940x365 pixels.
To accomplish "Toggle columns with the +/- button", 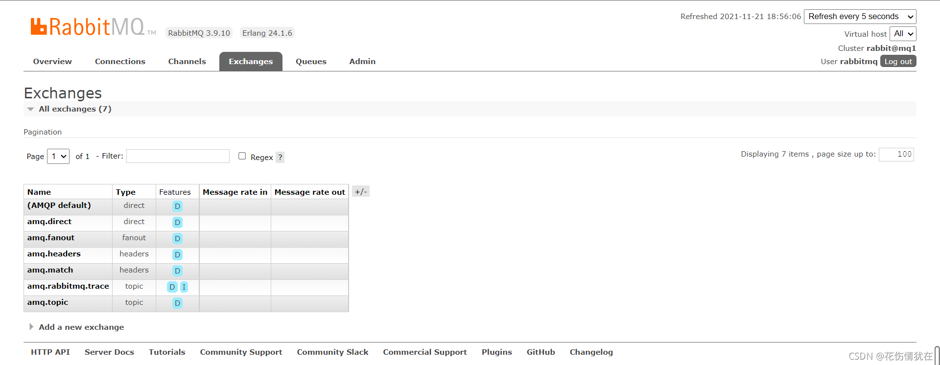I will click(x=361, y=191).
